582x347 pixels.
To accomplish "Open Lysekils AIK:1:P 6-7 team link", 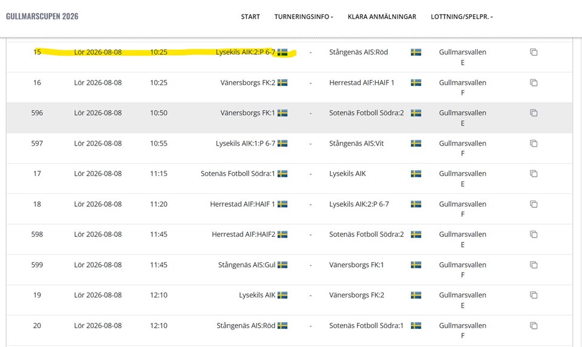I will (246, 143).
